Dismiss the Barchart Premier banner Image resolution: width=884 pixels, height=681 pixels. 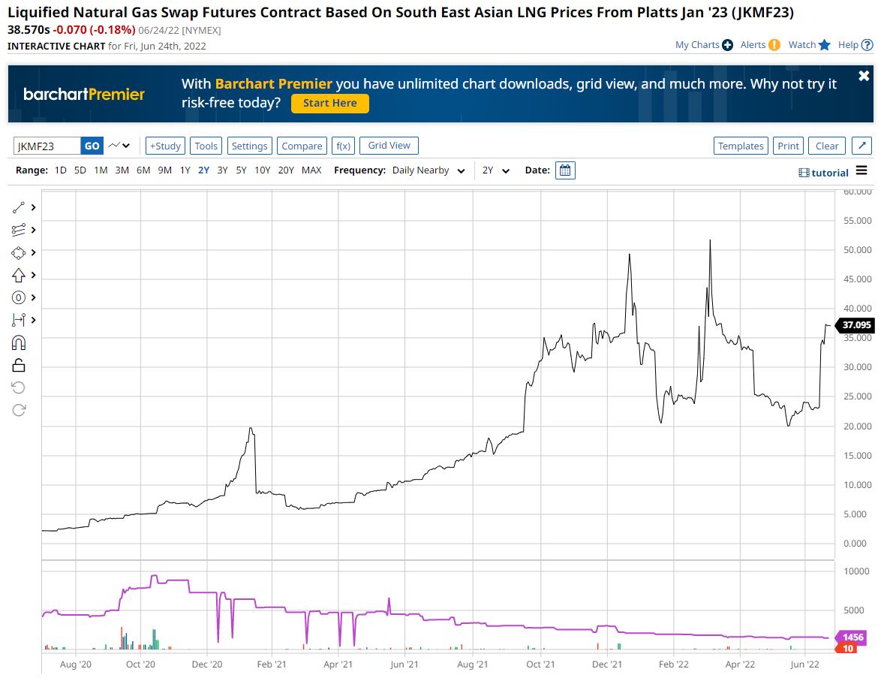point(864,76)
